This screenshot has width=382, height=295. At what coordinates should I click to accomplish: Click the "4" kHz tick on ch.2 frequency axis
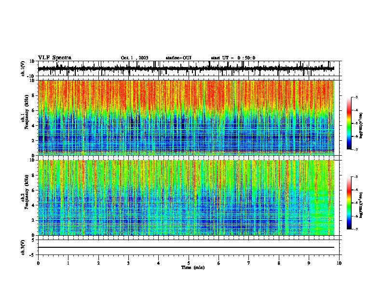pyautogui.click(x=33, y=205)
